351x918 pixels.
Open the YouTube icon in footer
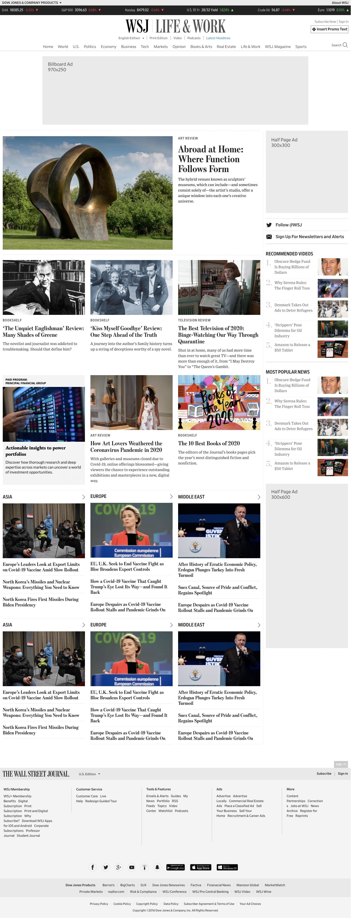132,867
